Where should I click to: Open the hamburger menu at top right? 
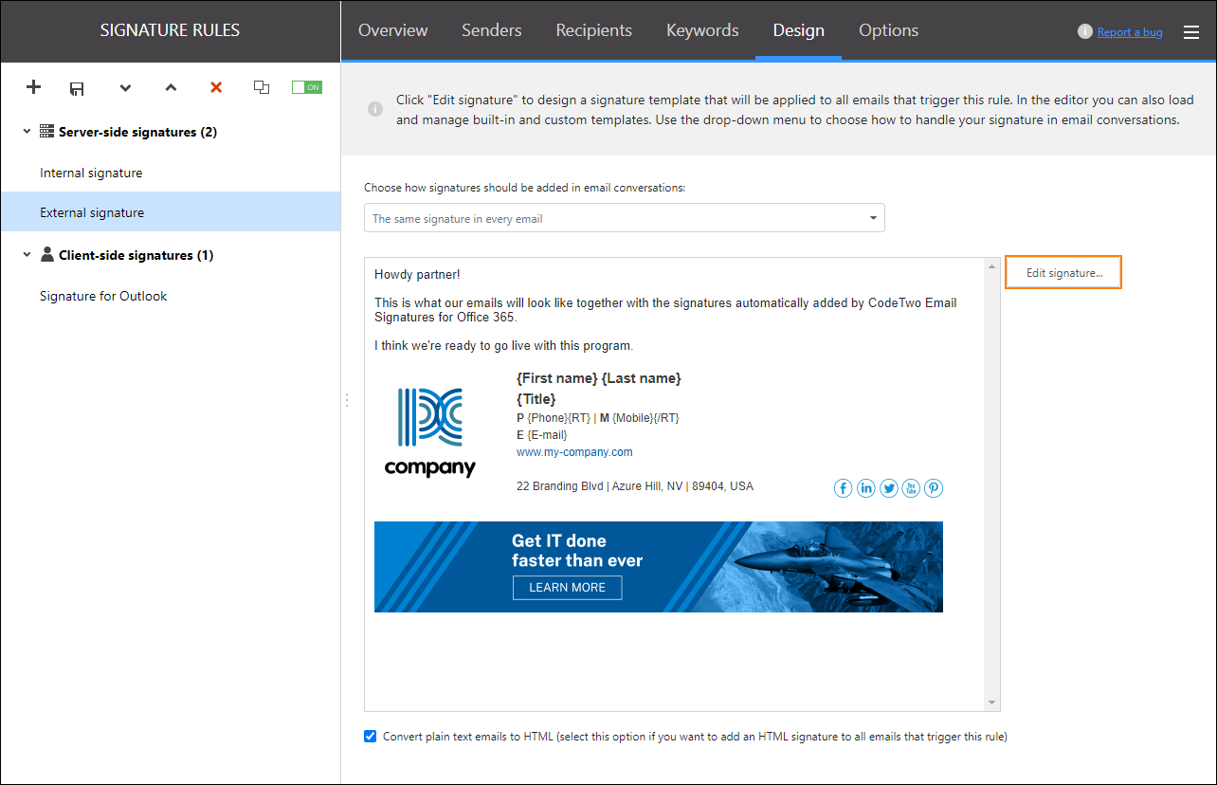tap(1191, 31)
